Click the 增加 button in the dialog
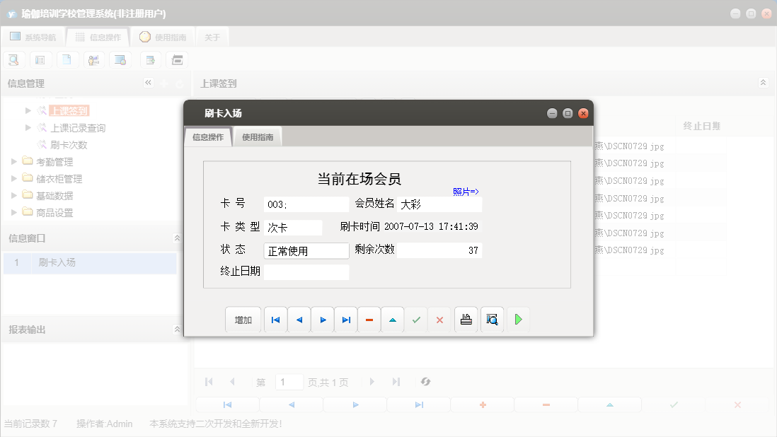777x437 pixels. click(x=243, y=319)
